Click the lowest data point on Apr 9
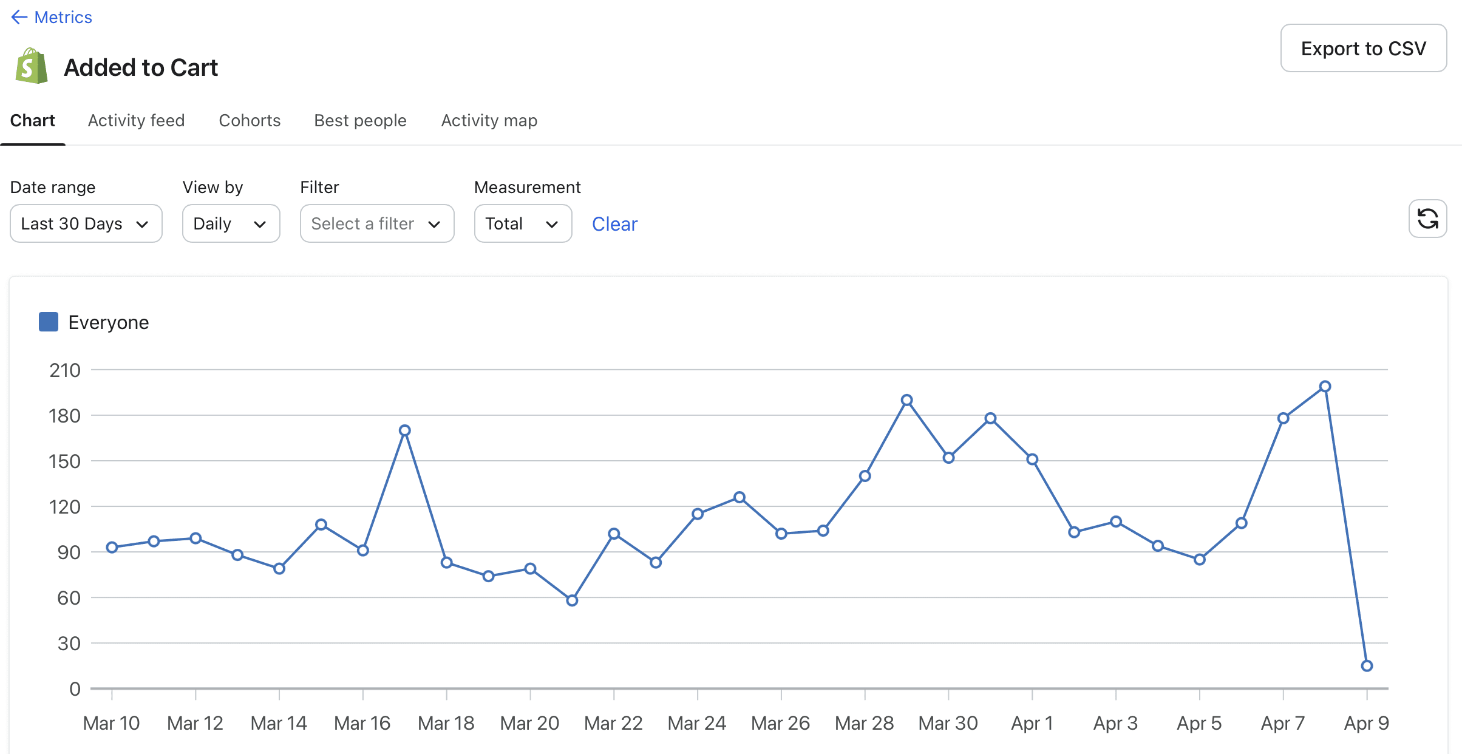The height and width of the screenshot is (754, 1462). tap(1367, 666)
